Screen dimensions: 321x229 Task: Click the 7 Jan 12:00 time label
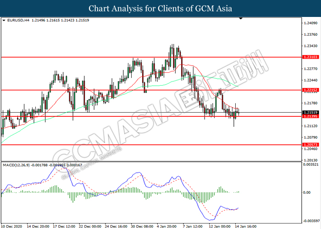tap(193, 226)
